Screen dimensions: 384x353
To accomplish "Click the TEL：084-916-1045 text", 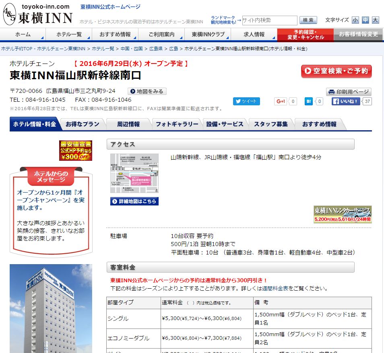I will [x=37, y=100].
